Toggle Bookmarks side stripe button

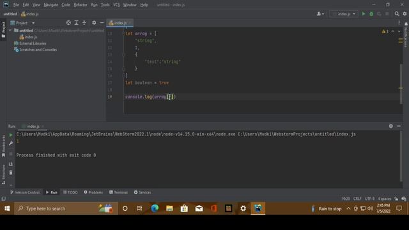[3, 146]
